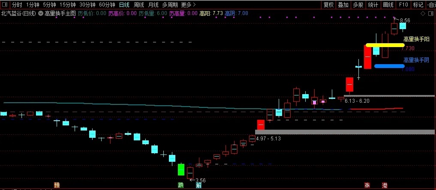
Task: Click the 历低量: 6.00 indicator value
Action: (153, 13)
